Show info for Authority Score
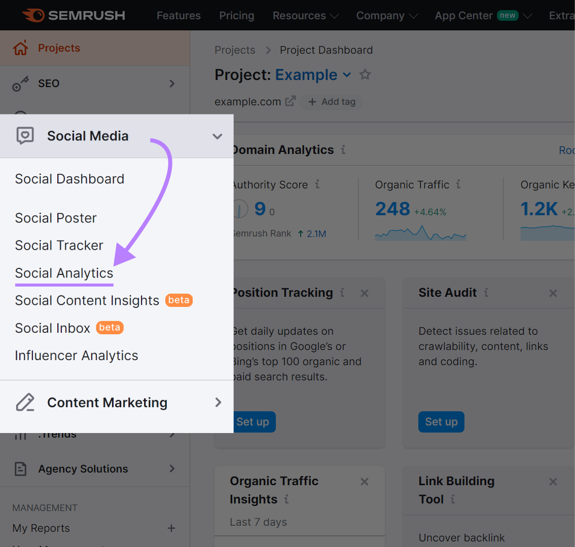 317,184
